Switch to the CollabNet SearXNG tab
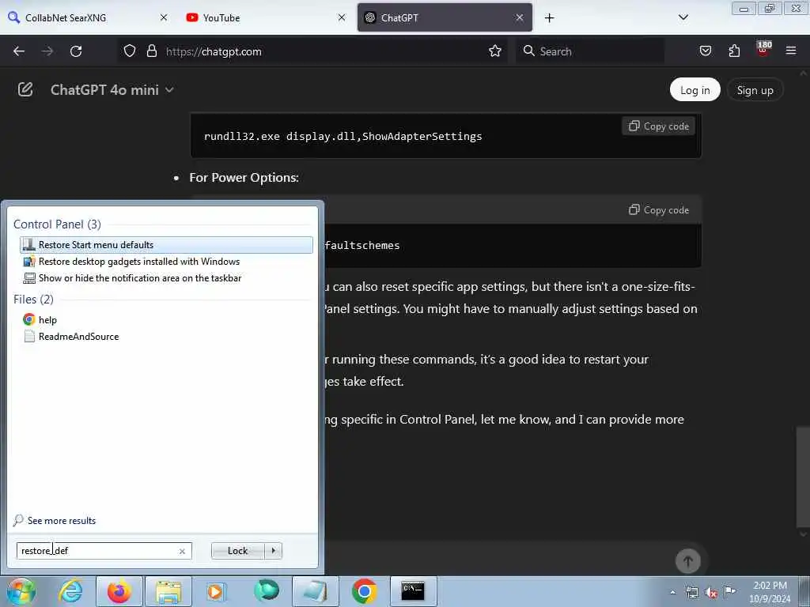Screen dimensions: 810x607 (88, 17)
